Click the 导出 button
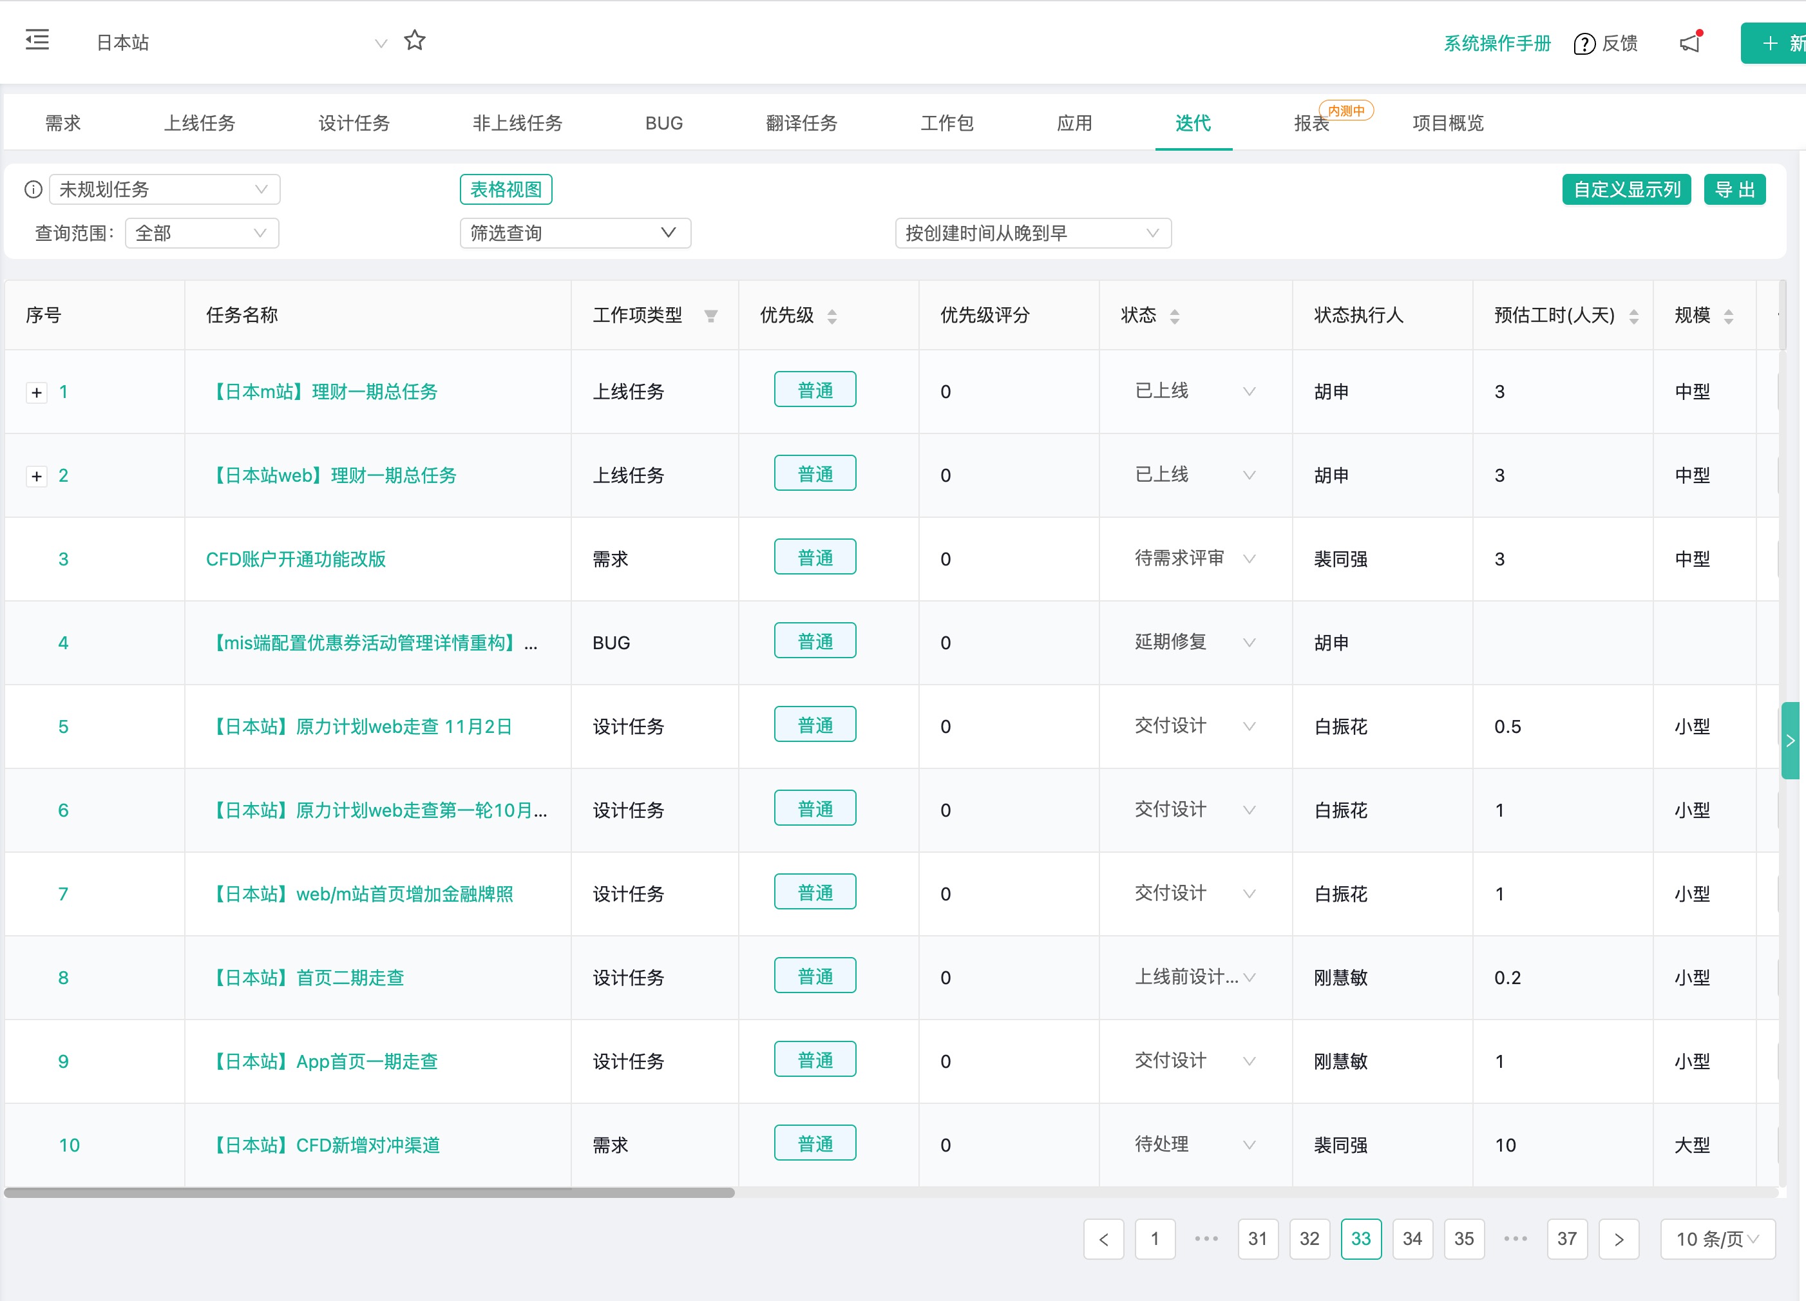Viewport: 1806px width, 1301px height. 1735,189
